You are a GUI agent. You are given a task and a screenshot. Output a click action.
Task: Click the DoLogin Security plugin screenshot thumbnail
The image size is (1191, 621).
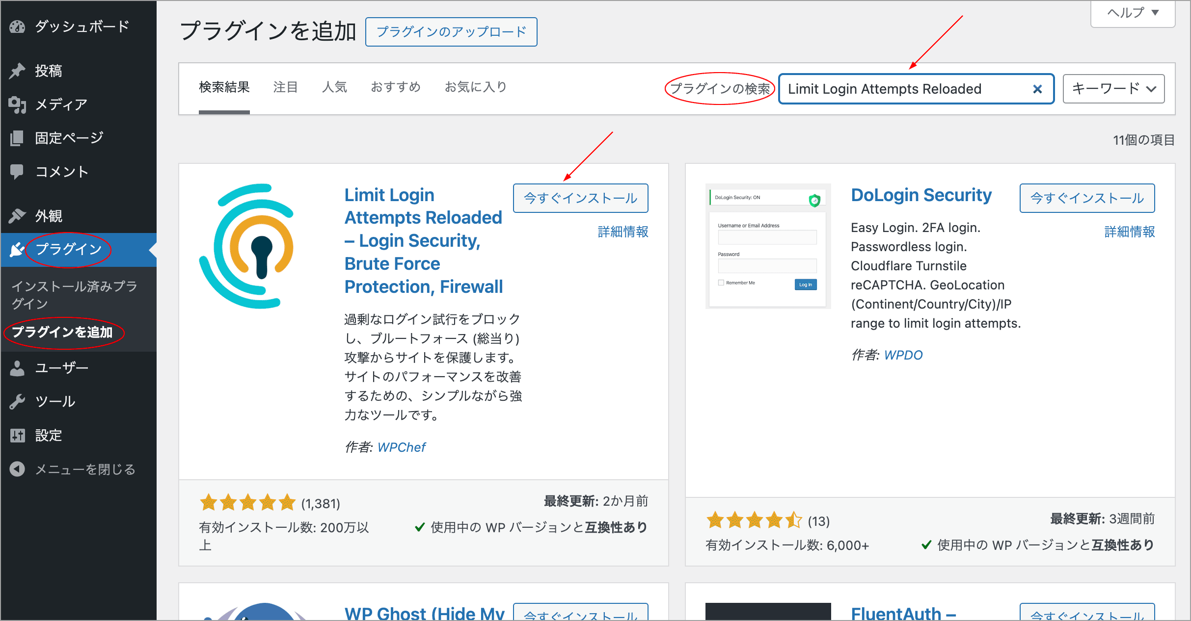click(x=768, y=246)
